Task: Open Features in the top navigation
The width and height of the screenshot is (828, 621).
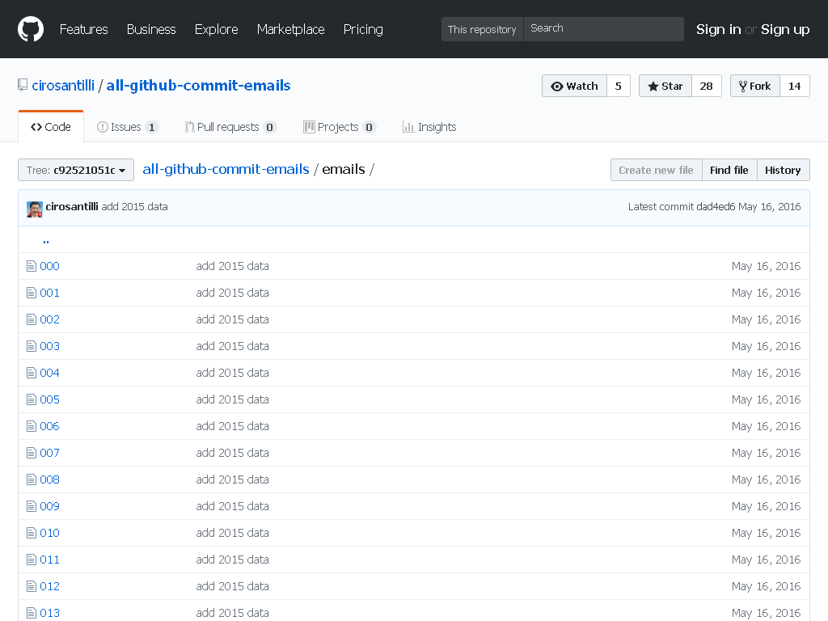Action: click(83, 29)
